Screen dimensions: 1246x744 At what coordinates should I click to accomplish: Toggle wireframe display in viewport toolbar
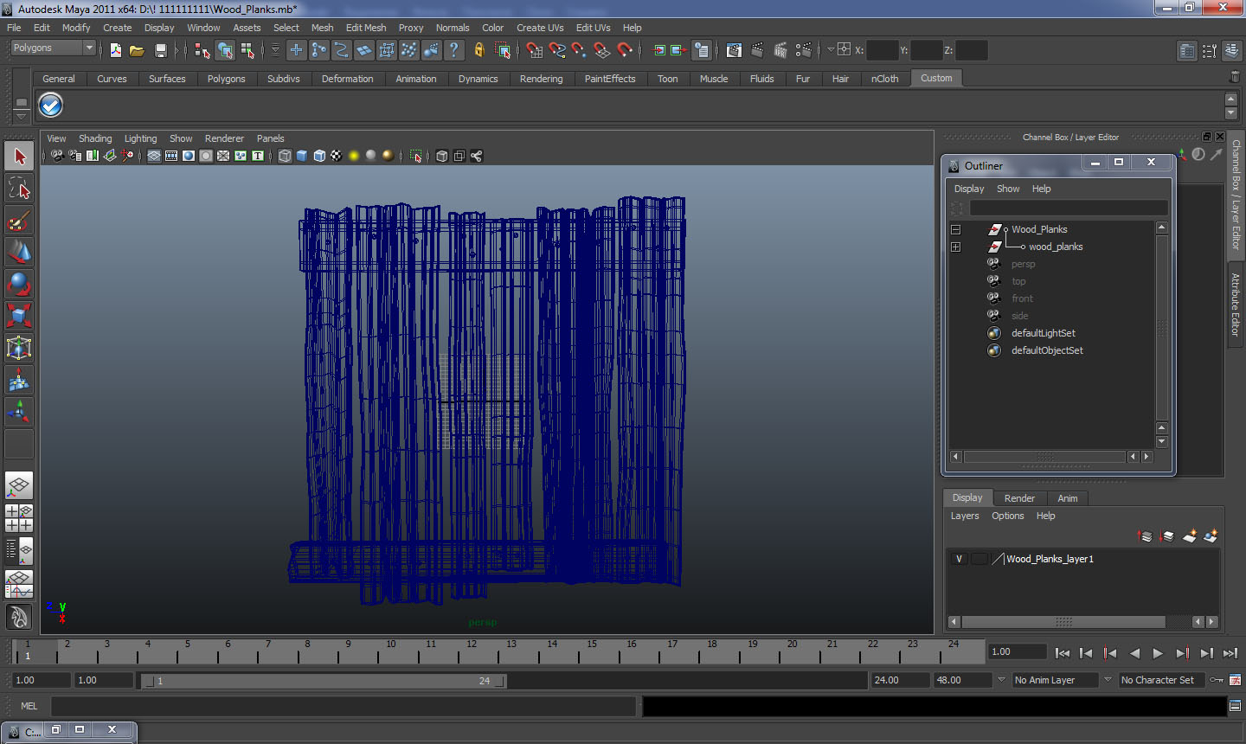click(285, 156)
